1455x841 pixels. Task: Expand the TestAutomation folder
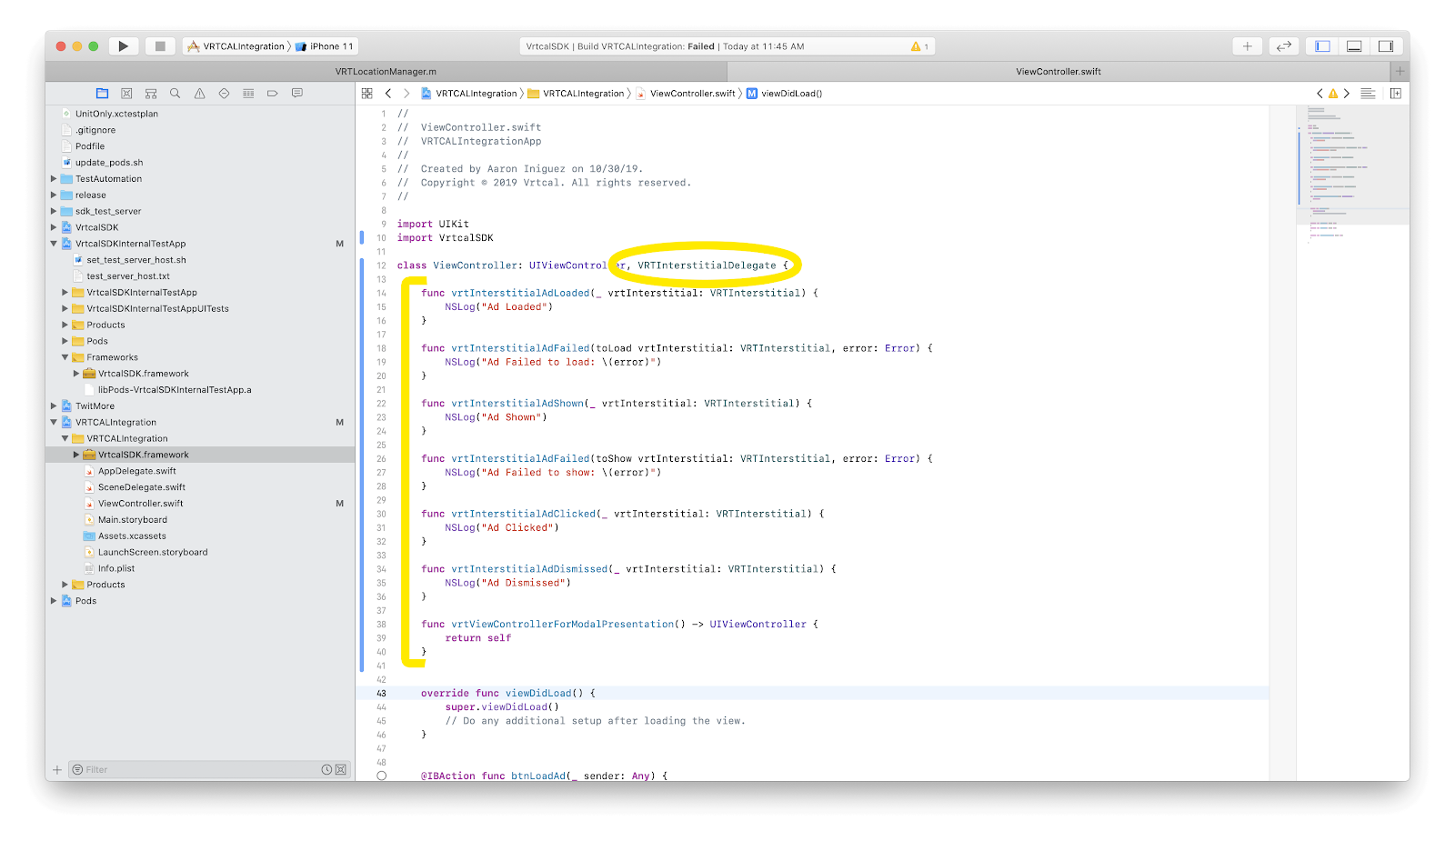click(54, 179)
